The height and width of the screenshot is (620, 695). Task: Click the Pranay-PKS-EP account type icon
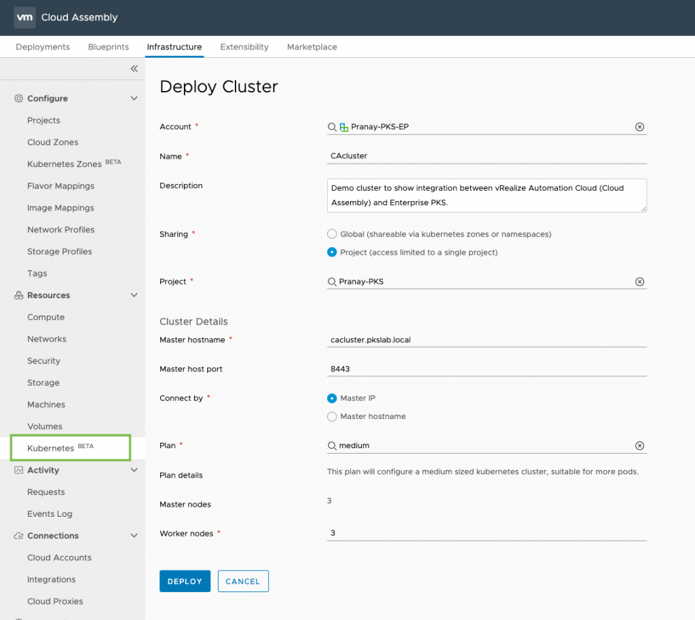[x=344, y=127]
